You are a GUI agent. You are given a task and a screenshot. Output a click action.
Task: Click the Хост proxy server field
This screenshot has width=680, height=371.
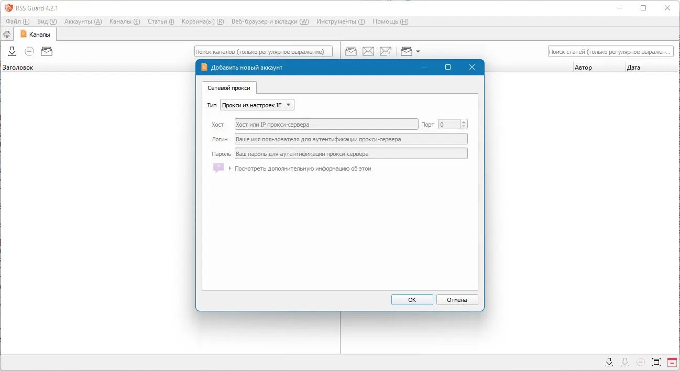[x=326, y=125]
